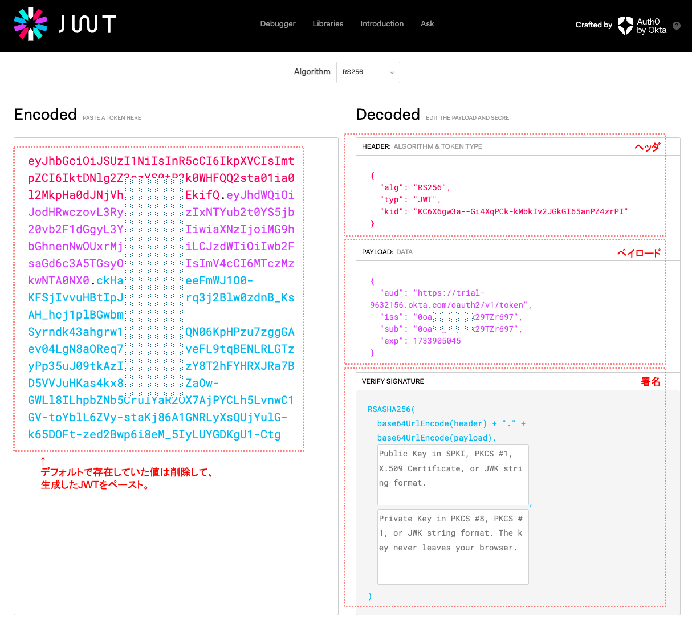Click the colorful JWT starburst logo icon
The image size is (692, 624).
coord(31,24)
